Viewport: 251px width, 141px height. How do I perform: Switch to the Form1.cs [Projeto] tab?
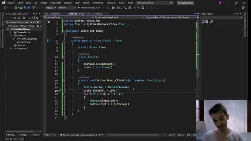[x=94, y=14]
